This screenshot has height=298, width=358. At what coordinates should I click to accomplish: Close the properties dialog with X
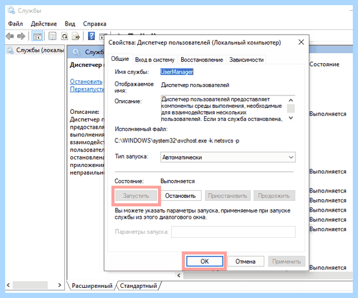click(301, 42)
